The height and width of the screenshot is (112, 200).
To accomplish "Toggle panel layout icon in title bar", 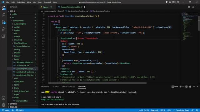I will click(x=170, y=2).
